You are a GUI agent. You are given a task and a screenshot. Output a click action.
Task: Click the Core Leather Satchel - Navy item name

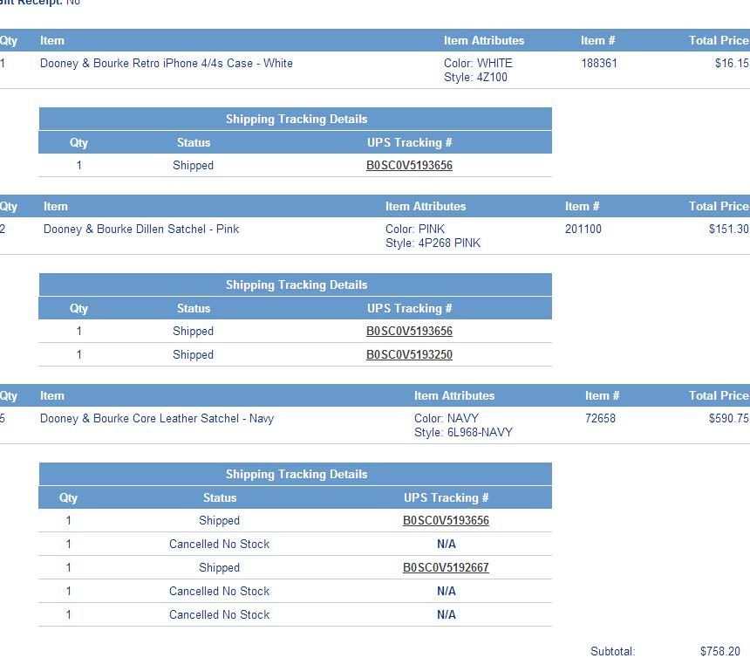coord(157,419)
